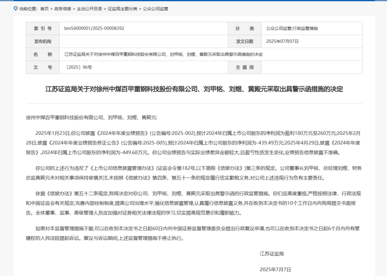This screenshot has width=387, height=276.
Task: Click the 发布机构 header cell
Action: point(43,41)
